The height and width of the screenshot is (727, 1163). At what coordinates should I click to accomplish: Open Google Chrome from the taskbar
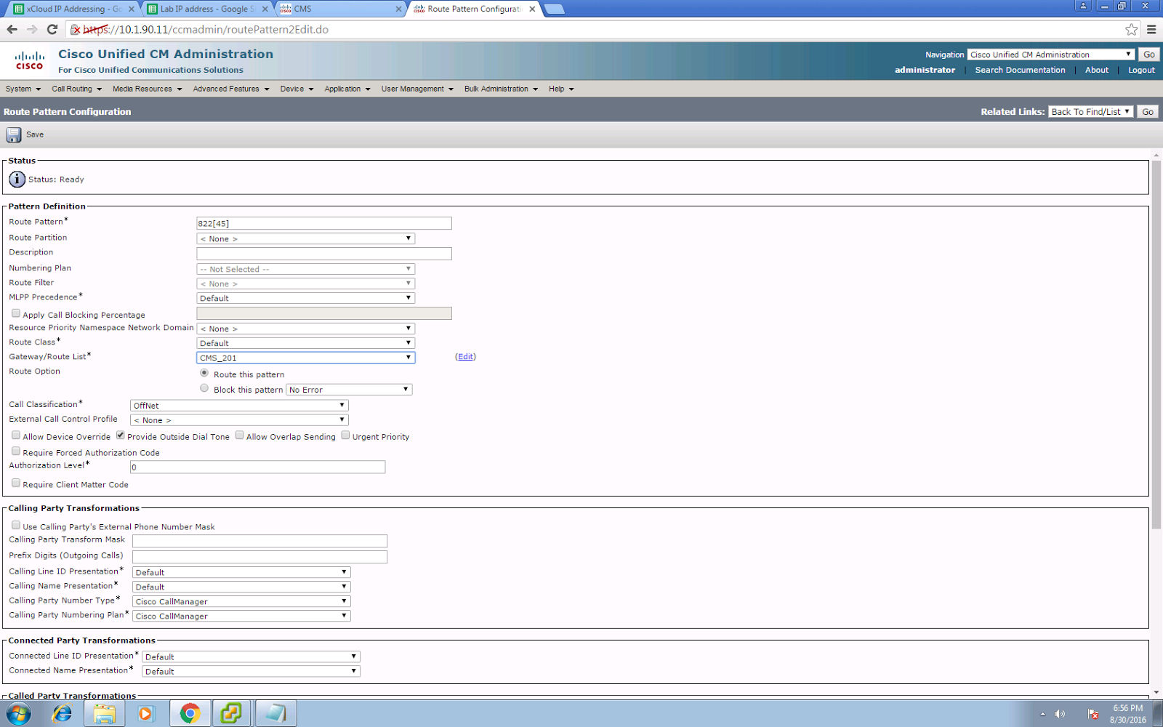coord(189,713)
